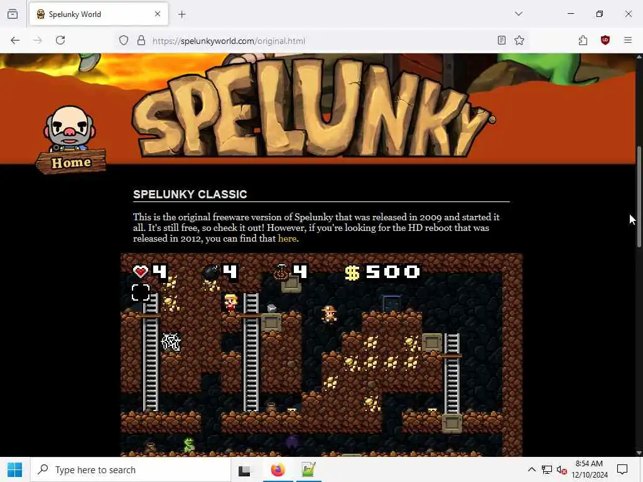Open the clock showing 8:54 AM
The image size is (643, 482).
pyautogui.click(x=590, y=469)
